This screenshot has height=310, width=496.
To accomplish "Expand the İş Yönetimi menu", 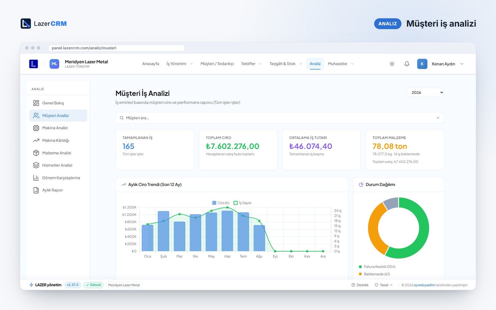I will [x=179, y=64].
